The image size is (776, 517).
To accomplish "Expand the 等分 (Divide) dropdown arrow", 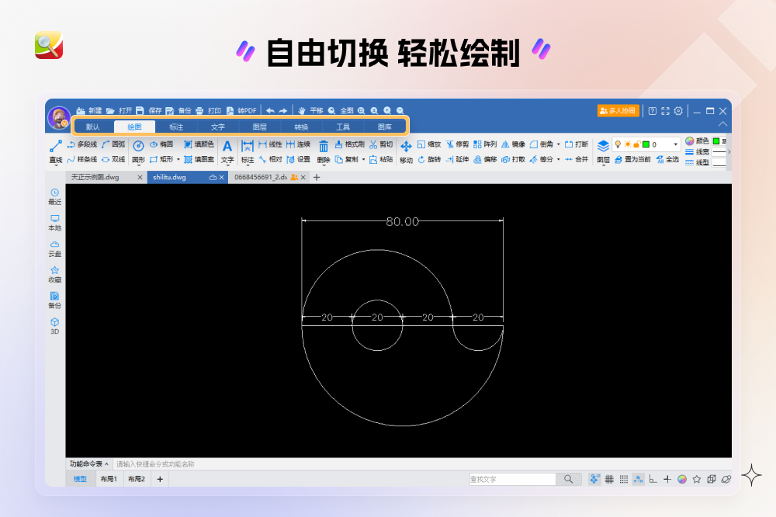I will [x=559, y=161].
